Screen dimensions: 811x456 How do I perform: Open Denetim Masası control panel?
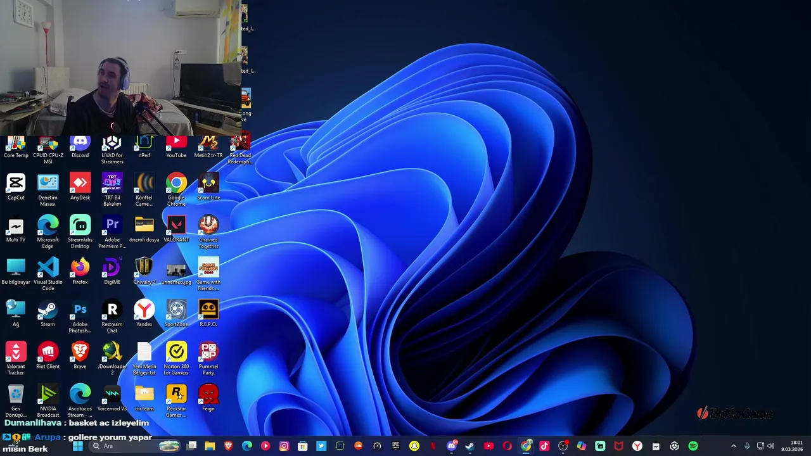[x=48, y=190]
